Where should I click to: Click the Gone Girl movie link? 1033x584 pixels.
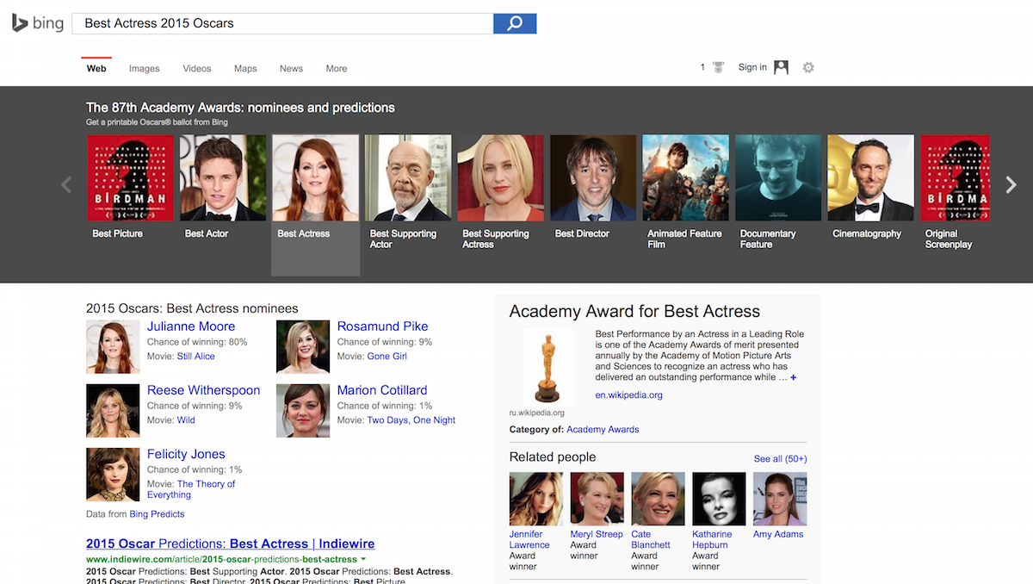click(x=387, y=356)
